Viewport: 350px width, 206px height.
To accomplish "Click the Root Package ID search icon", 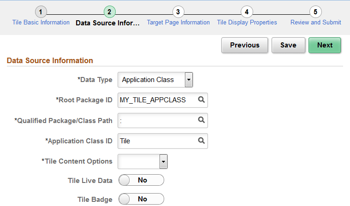I will point(201,100).
